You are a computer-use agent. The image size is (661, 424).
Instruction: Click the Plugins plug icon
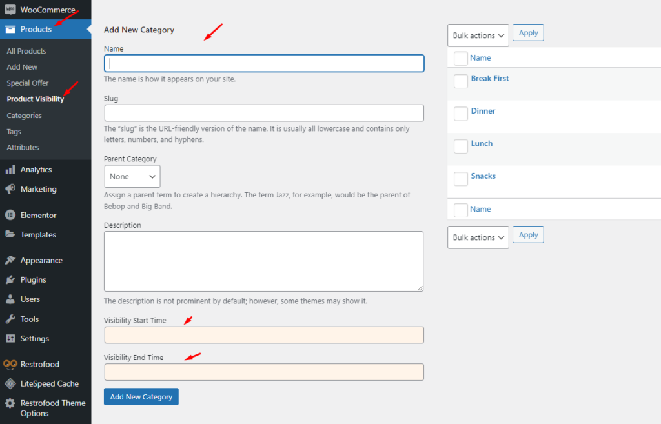(10, 280)
